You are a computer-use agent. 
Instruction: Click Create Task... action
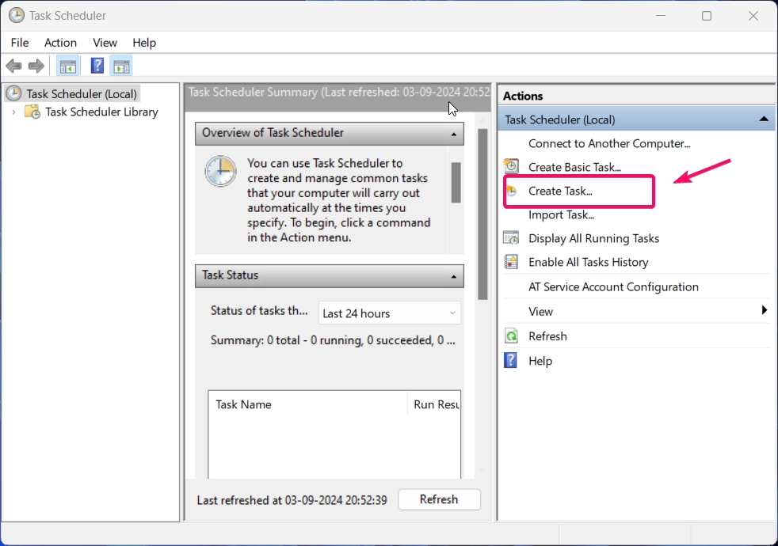point(560,191)
